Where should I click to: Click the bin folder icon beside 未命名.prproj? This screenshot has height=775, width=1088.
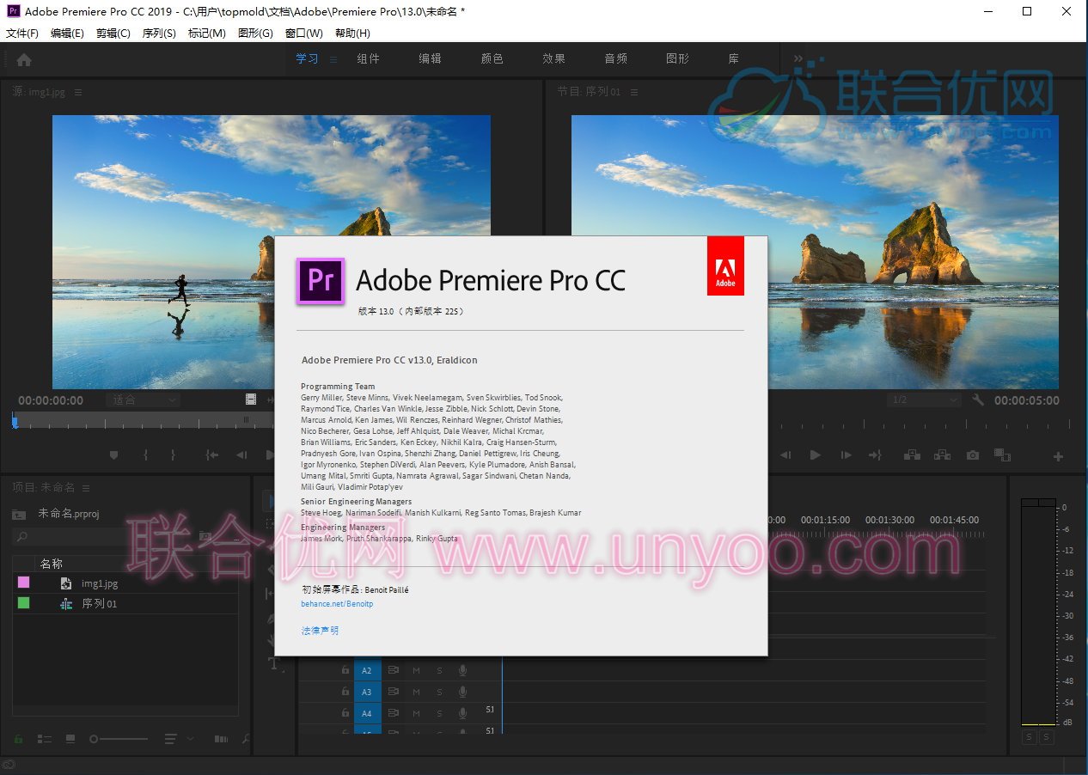coord(19,514)
